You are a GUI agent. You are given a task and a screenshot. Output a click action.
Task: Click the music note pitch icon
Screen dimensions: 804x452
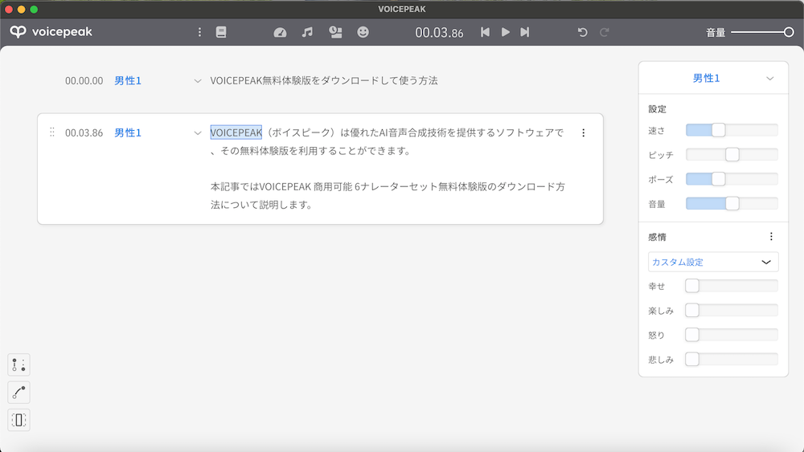point(307,32)
